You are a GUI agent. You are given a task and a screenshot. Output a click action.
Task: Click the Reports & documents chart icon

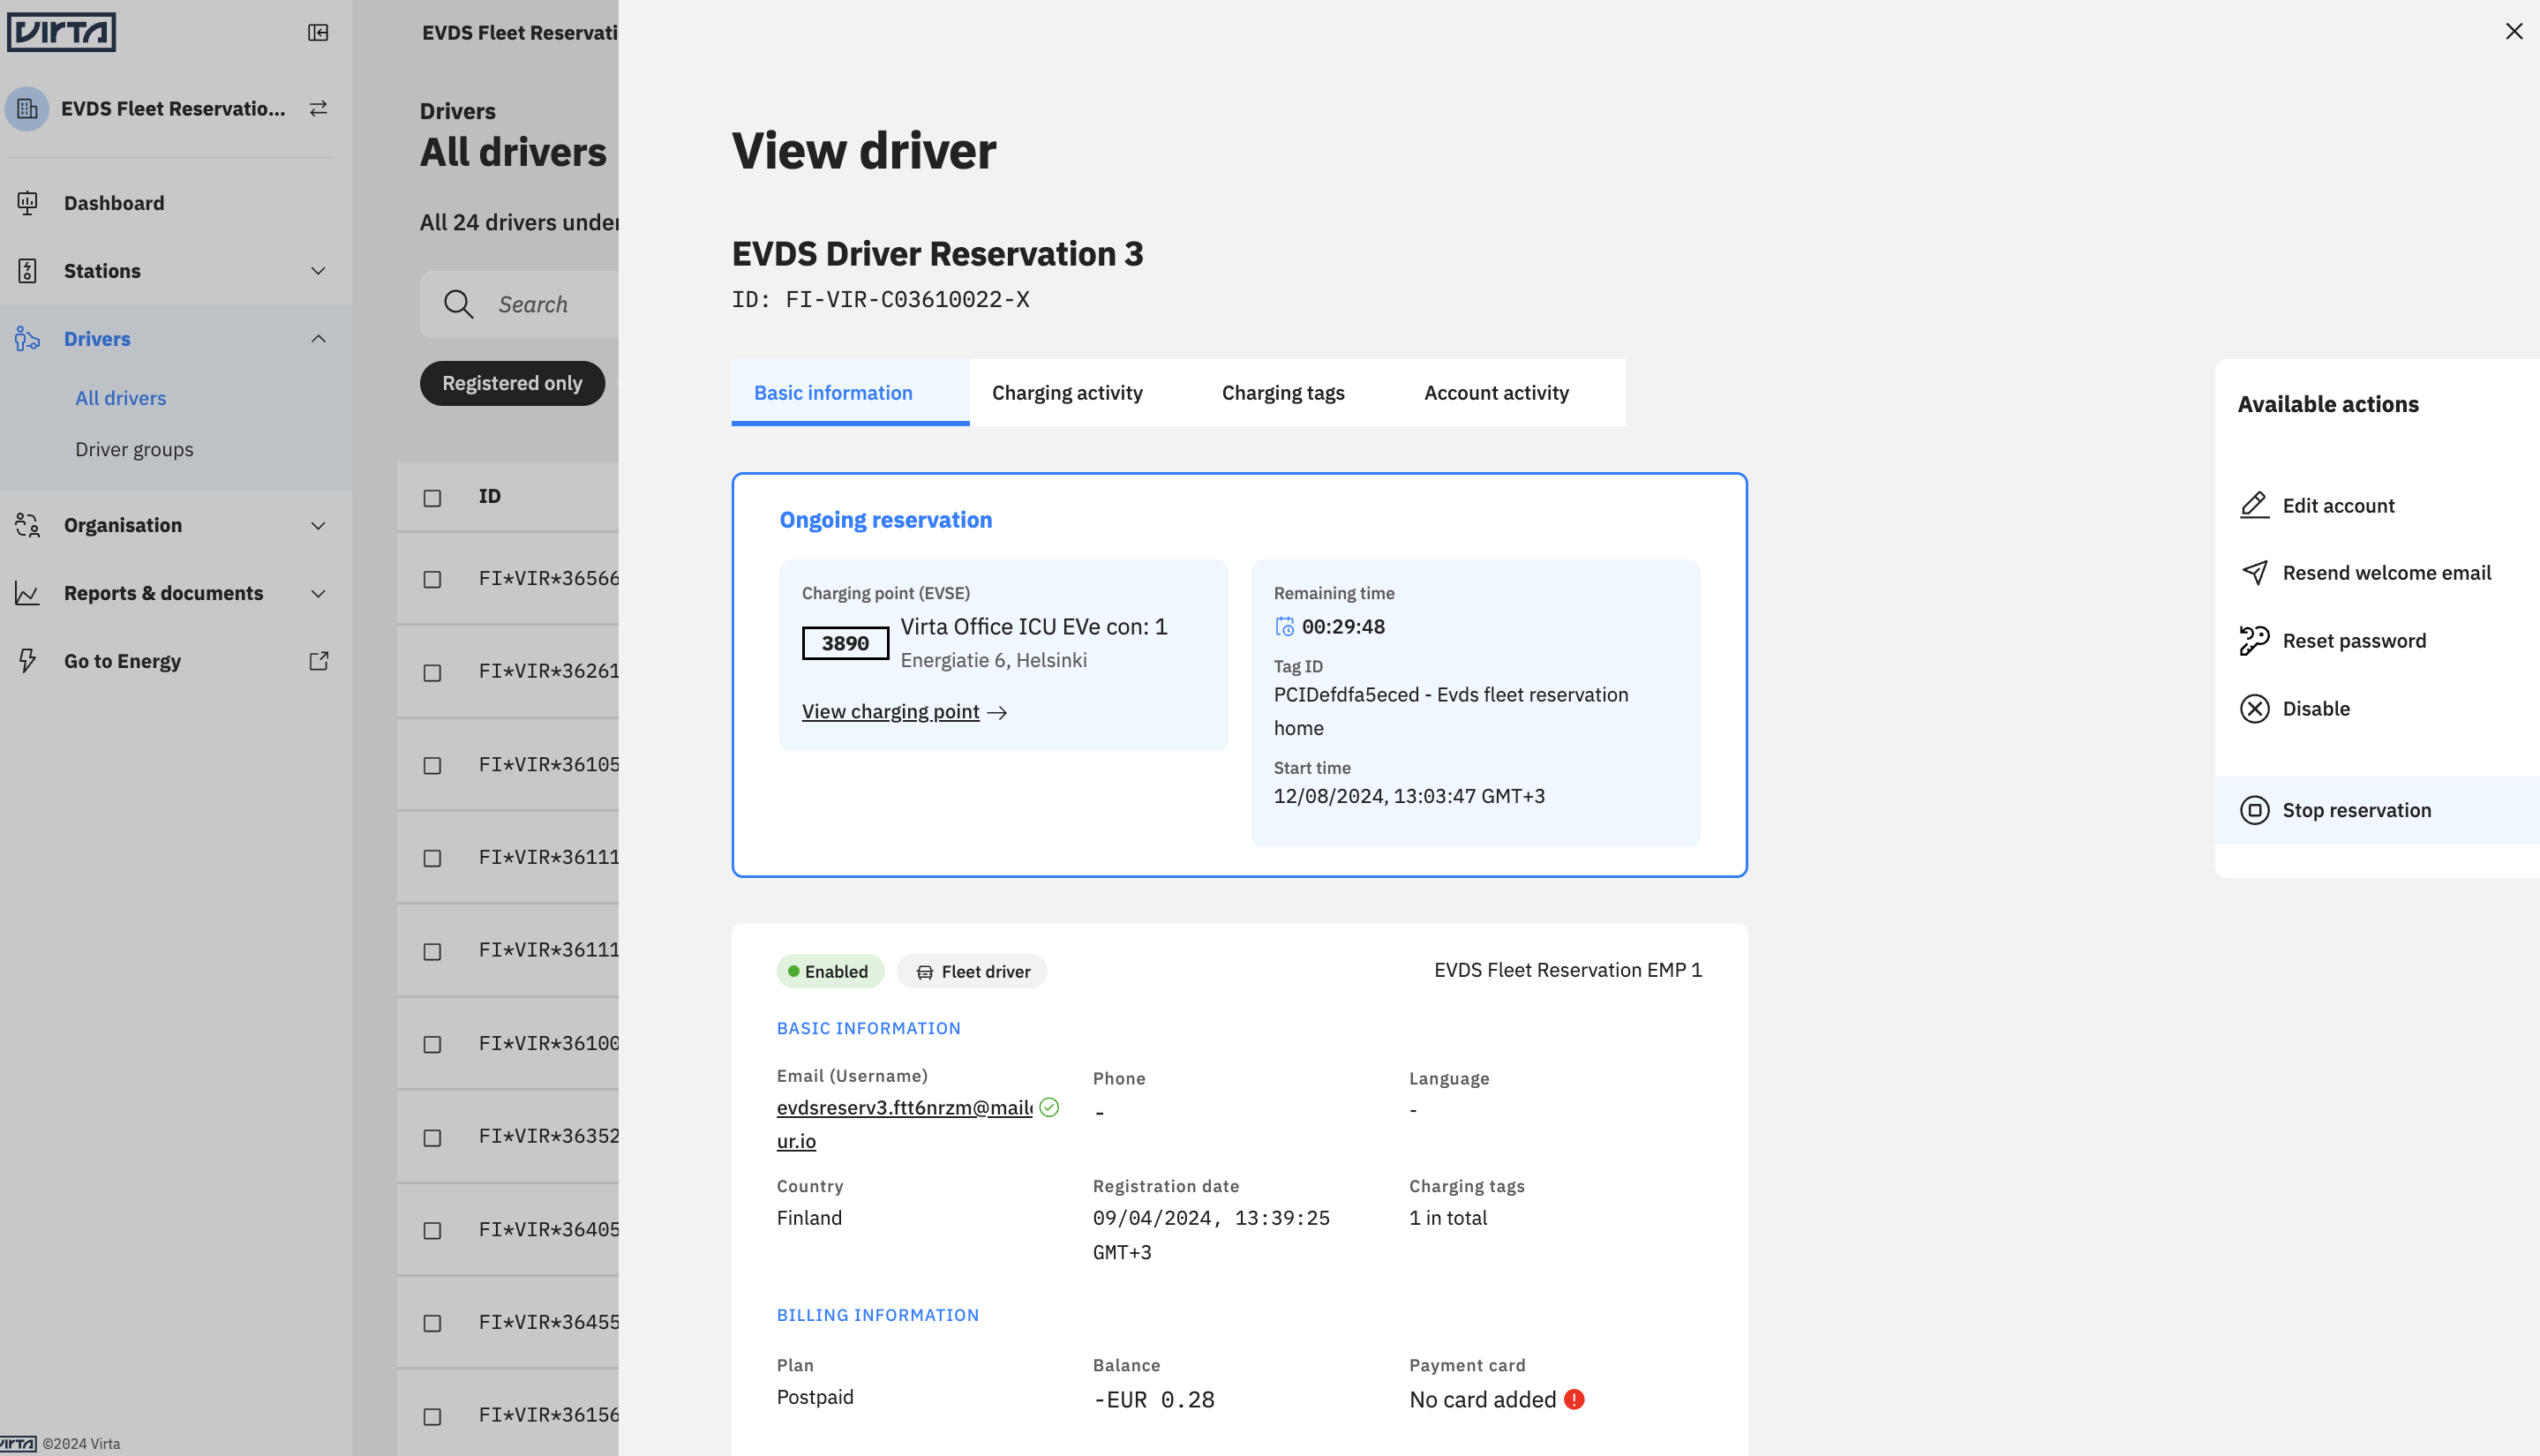27,593
